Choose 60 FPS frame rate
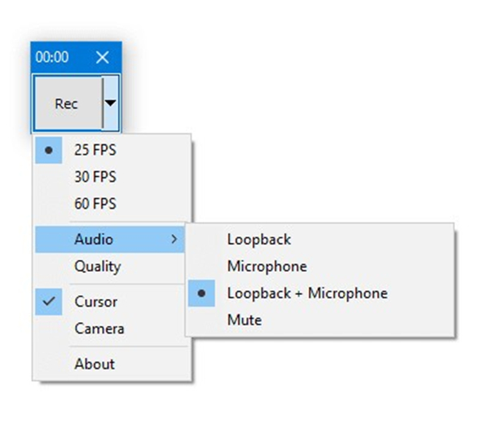Viewport: 489px width, 428px height. [x=95, y=204]
